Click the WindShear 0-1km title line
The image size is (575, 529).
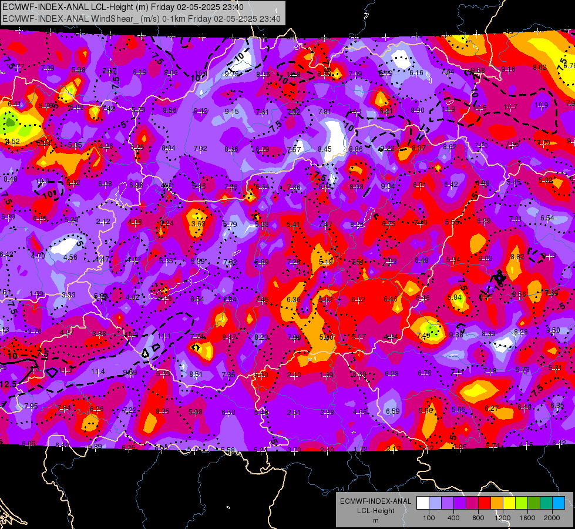pos(142,19)
